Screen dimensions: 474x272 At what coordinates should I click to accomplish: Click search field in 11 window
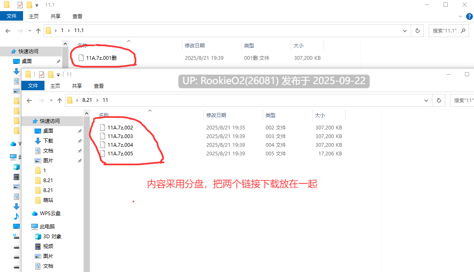[462, 100]
